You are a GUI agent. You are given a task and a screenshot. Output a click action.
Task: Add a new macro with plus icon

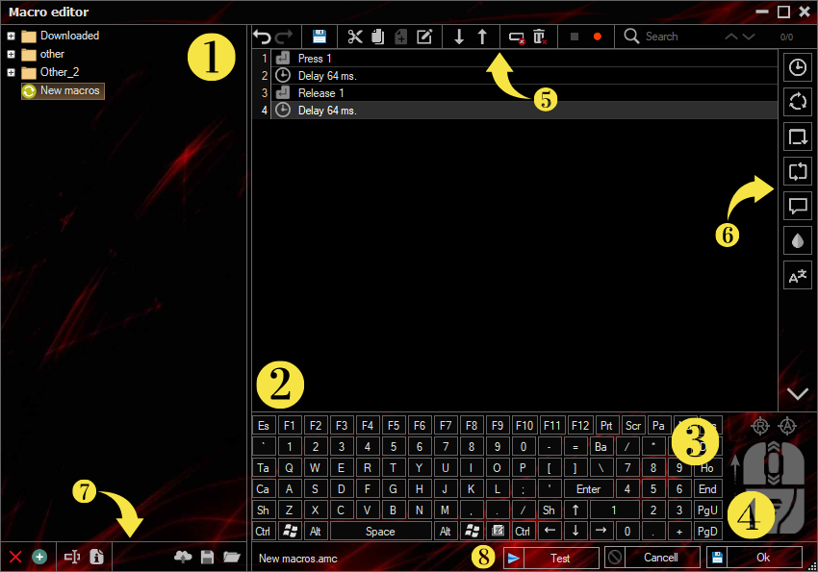(39, 557)
